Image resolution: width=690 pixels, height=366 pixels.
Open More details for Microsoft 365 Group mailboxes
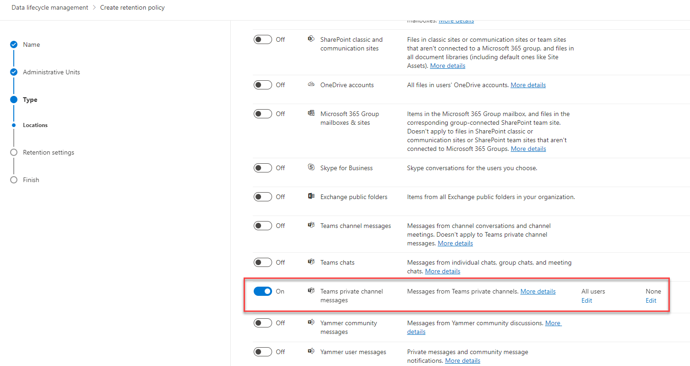[x=529, y=149]
